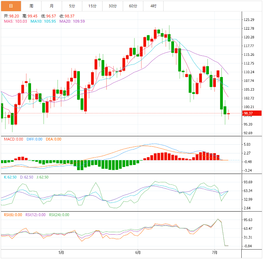Select the DIFF: 0.00 label
The width and height of the screenshot is (264, 259).
point(34,139)
